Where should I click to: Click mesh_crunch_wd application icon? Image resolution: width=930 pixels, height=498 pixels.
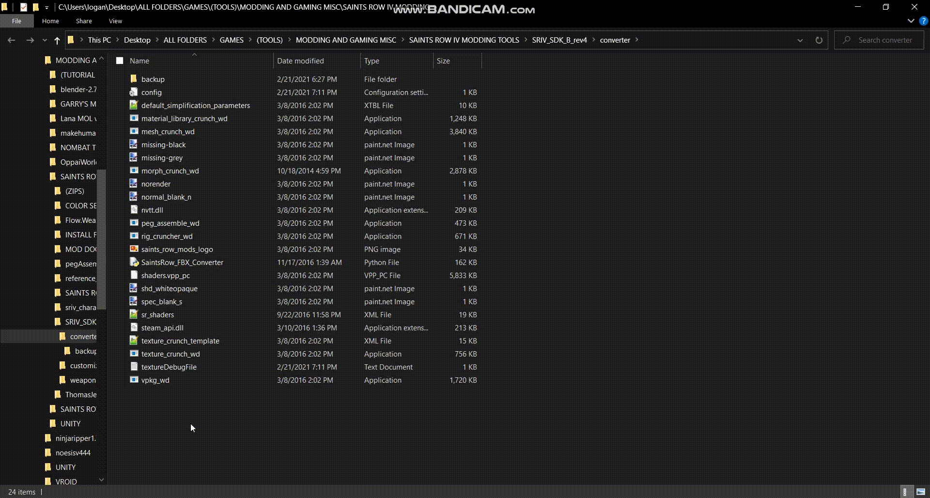134,131
